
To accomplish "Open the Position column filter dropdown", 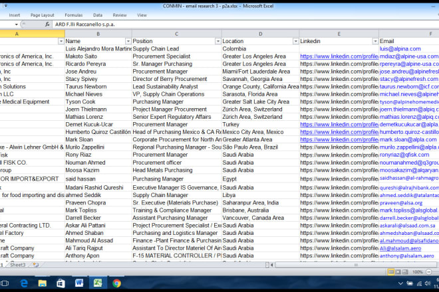I will [x=218, y=41].
